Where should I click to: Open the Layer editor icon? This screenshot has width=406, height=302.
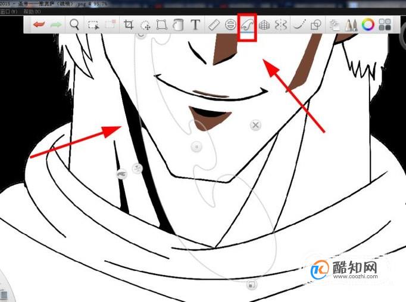(335, 26)
